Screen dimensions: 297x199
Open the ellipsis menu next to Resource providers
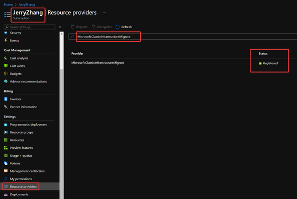[x=104, y=13]
